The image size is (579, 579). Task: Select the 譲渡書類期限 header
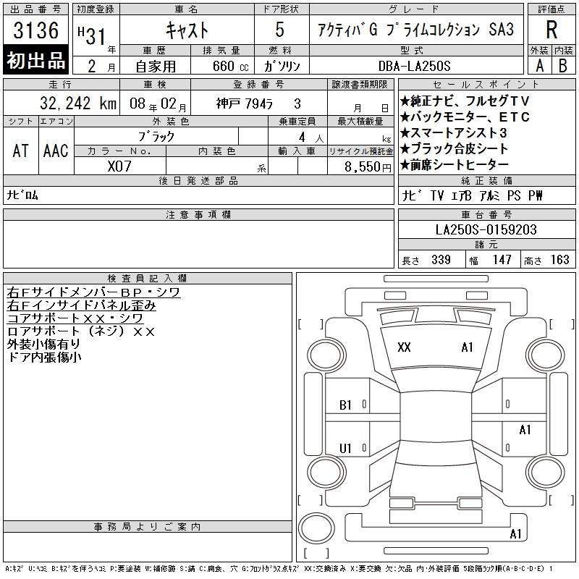click(x=360, y=85)
